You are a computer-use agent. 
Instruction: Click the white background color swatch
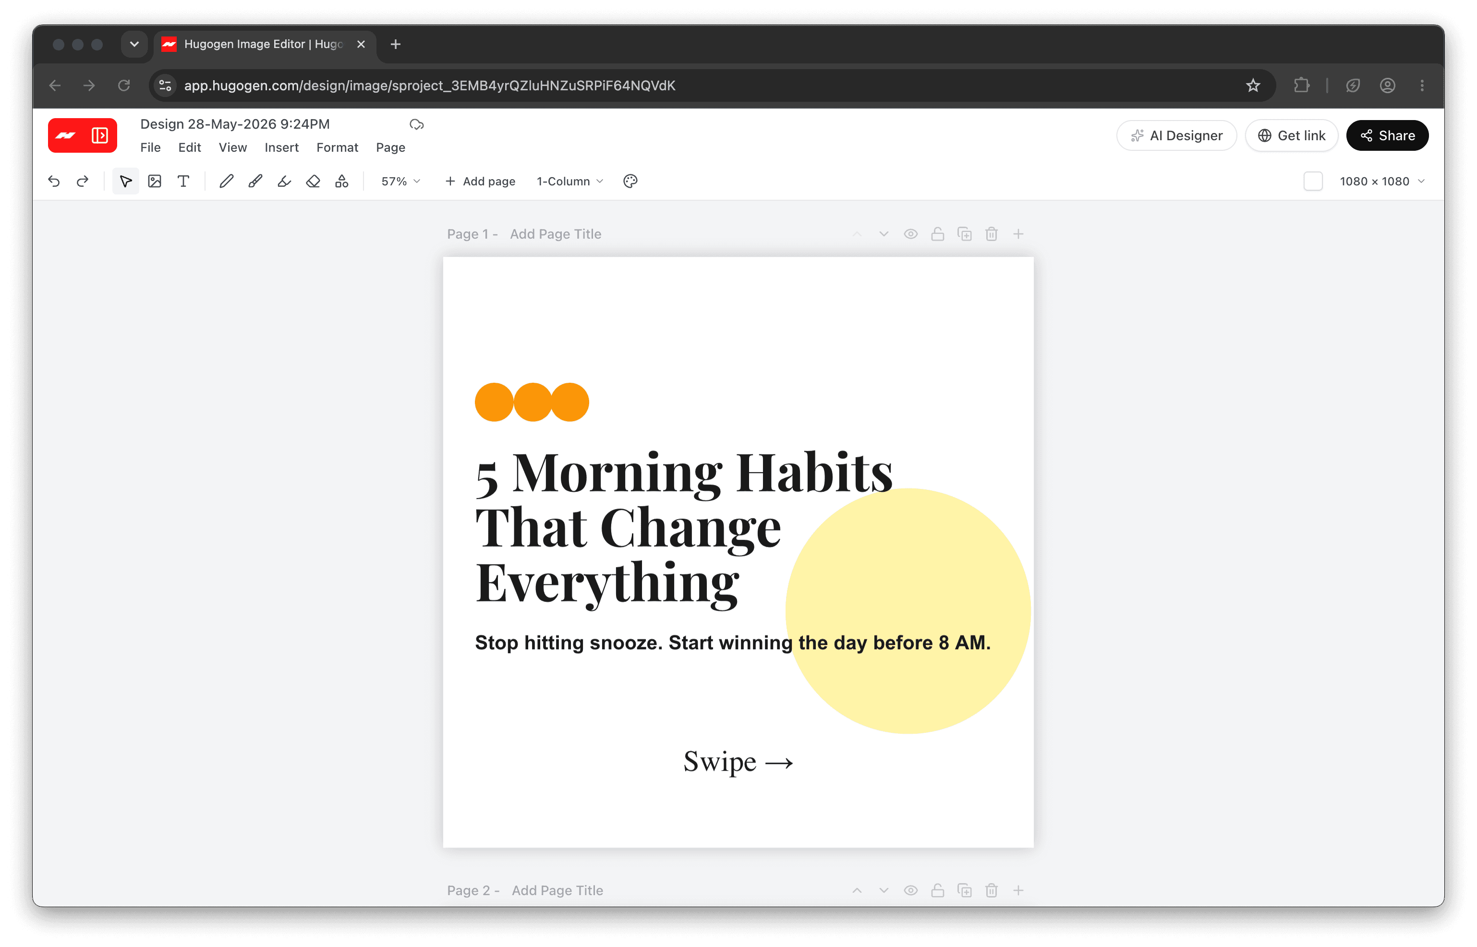pyautogui.click(x=1313, y=182)
